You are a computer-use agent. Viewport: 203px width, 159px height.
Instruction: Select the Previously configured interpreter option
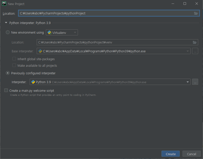pyautogui.click(x=8, y=73)
